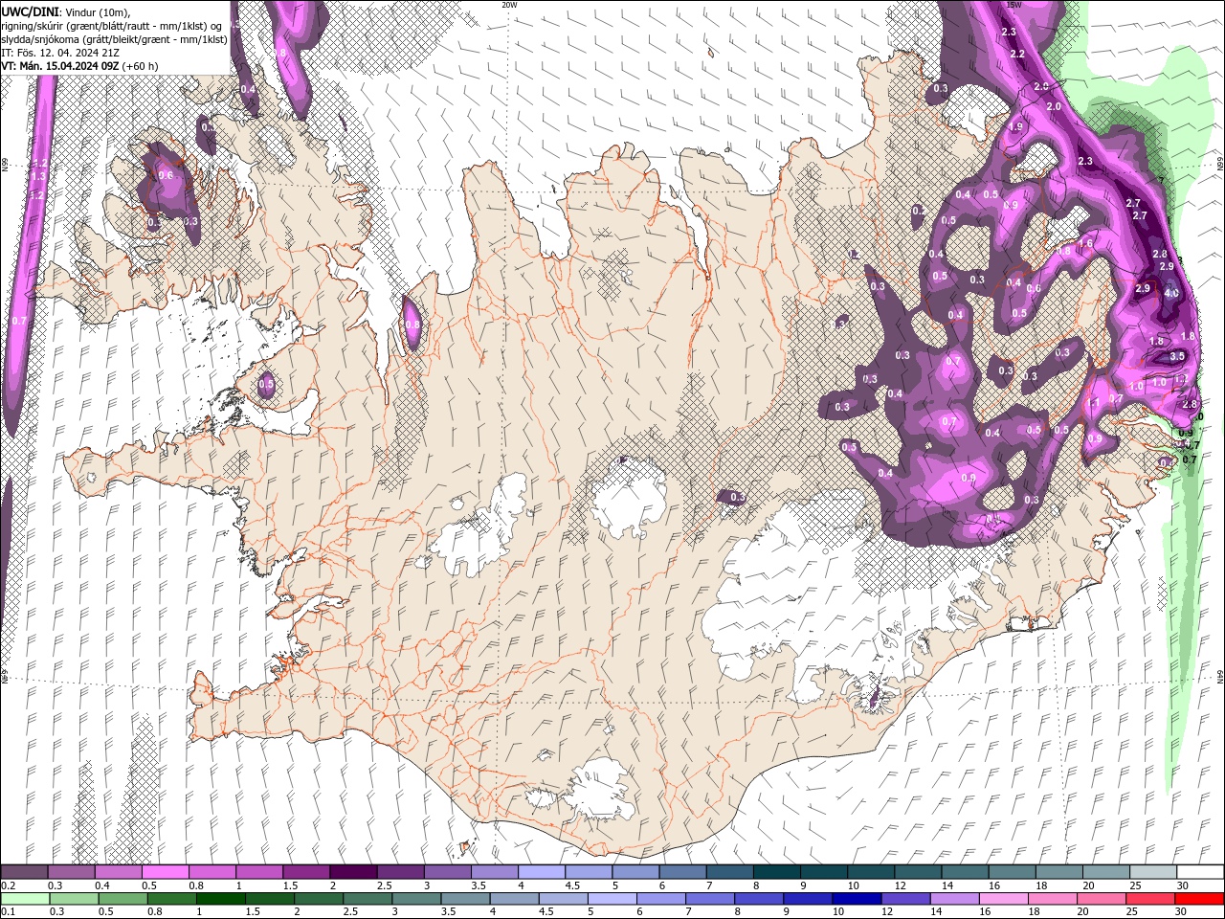
Task: Pick the darkest green swatch between 1 and 1.5
Action: tap(221, 899)
